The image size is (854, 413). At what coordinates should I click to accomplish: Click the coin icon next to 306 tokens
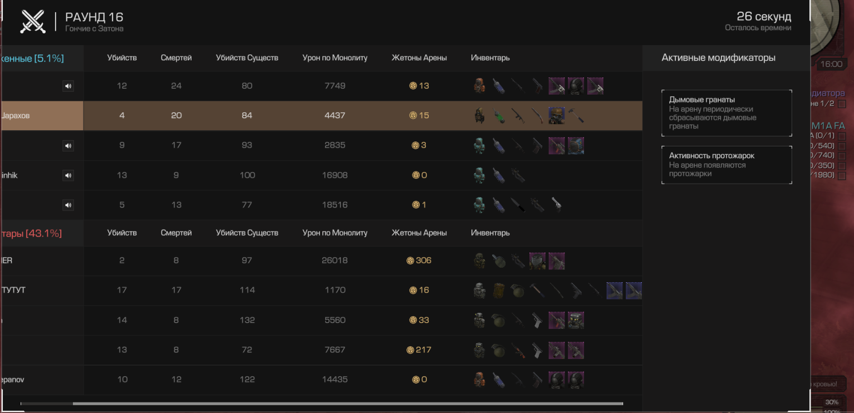pyautogui.click(x=410, y=260)
